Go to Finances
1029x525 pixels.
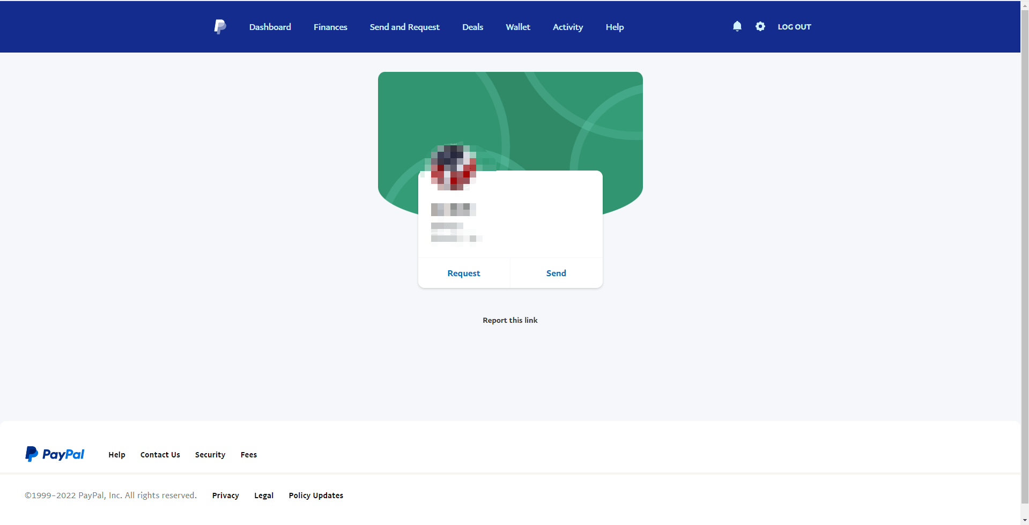[330, 27]
